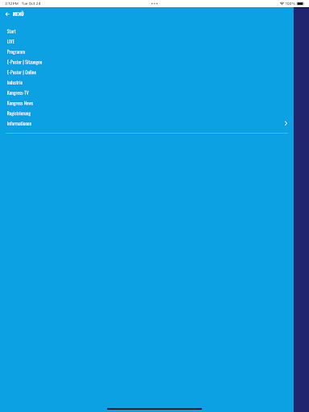Open the Start menu entry
Viewport: 309px width, 412px height.
[x=11, y=31]
